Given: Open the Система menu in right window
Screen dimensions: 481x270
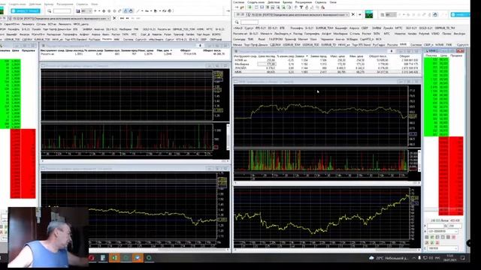Looking at the screenshot, I should pyautogui.click(x=239, y=2).
